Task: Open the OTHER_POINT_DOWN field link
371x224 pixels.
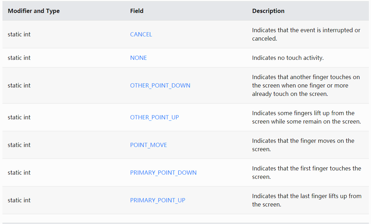Action: click(x=160, y=85)
